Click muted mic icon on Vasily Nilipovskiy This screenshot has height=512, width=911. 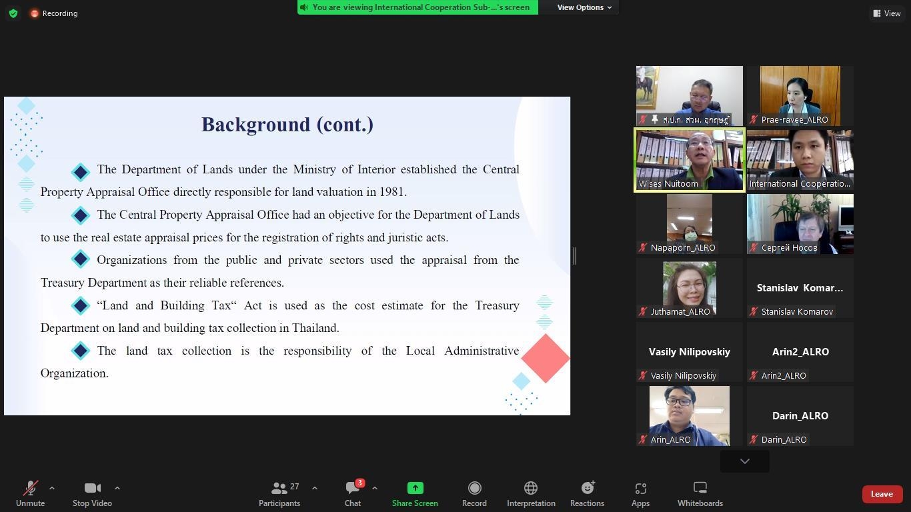[x=643, y=376]
